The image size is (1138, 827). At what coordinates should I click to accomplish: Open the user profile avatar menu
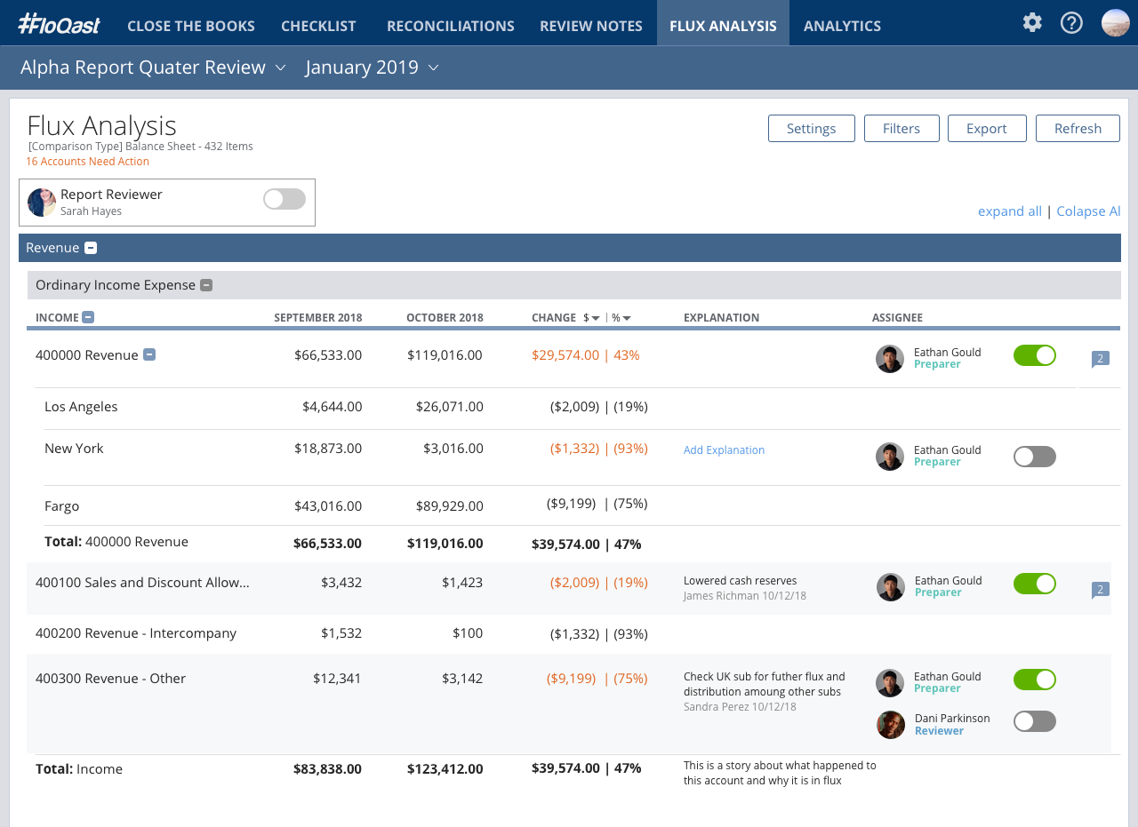click(1116, 22)
